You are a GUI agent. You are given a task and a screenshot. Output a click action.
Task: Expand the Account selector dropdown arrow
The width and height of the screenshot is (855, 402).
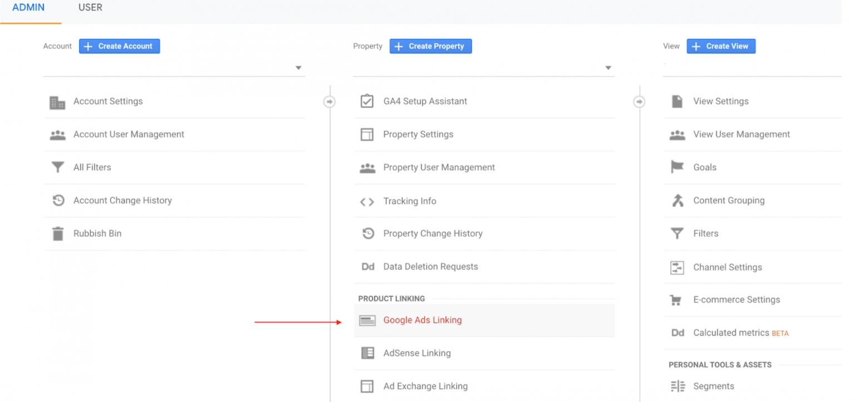pos(298,68)
